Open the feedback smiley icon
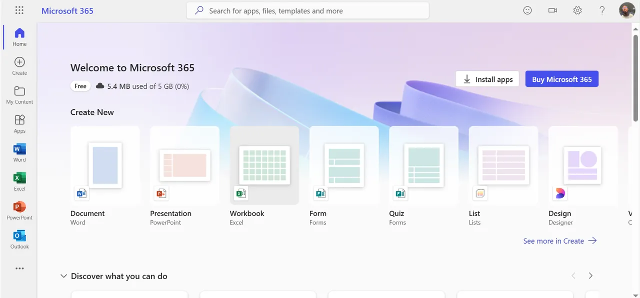Image resolution: width=640 pixels, height=298 pixels. tap(527, 10)
